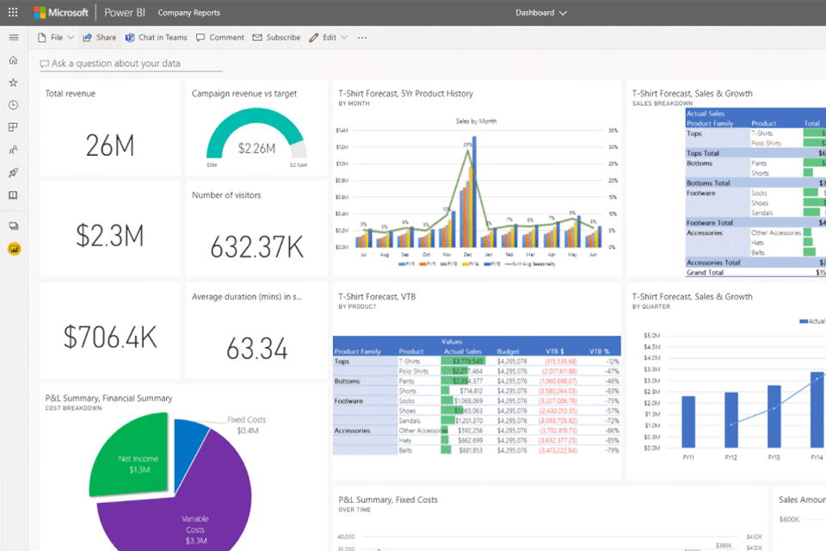
Task: Open the Dashboard dropdown in the header
Action: click(540, 12)
